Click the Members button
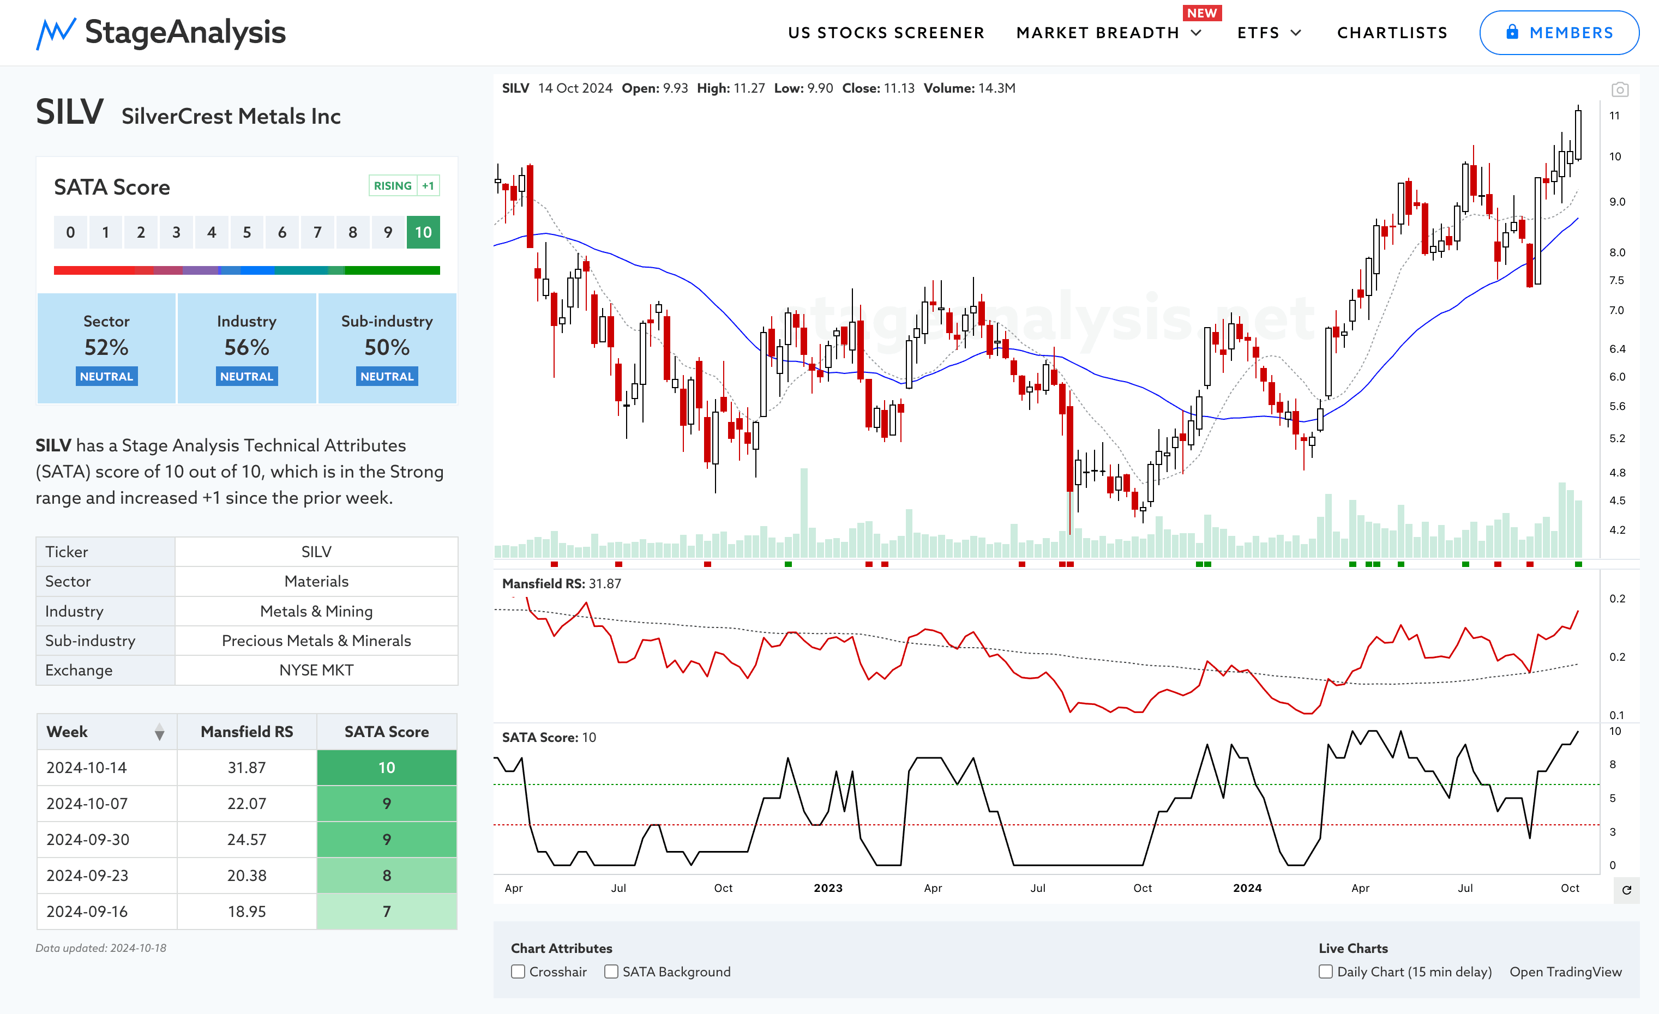This screenshot has width=1659, height=1014. pyautogui.click(x=1559, y=32)
